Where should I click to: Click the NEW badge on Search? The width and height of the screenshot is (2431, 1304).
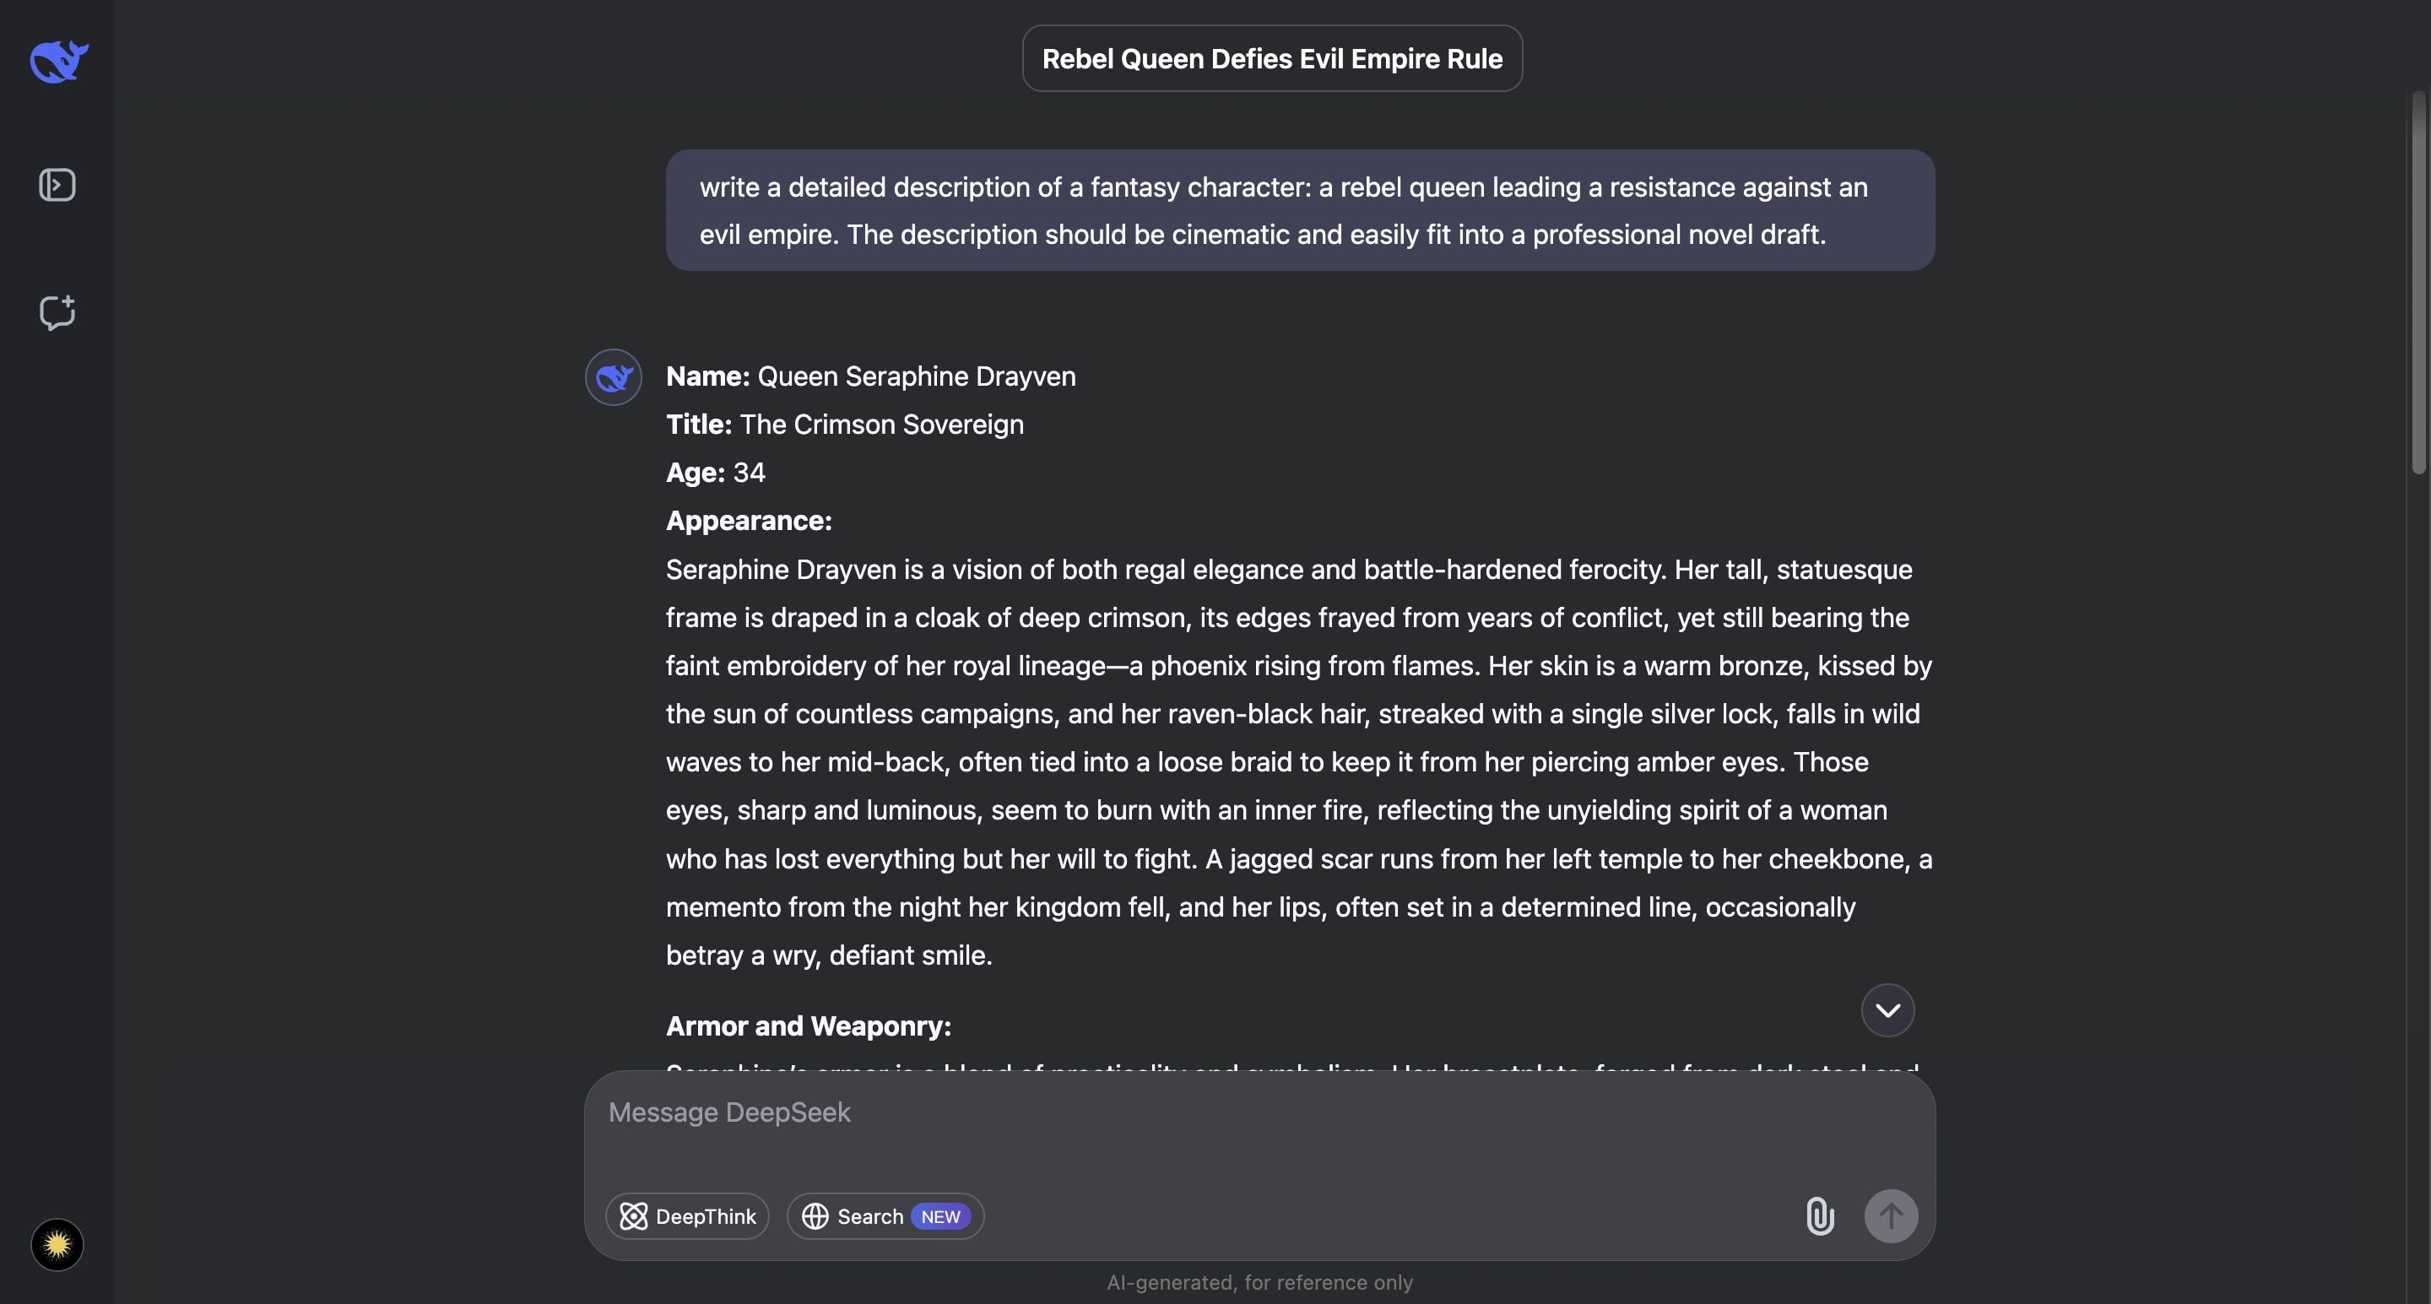click(x=940, y=1216)
